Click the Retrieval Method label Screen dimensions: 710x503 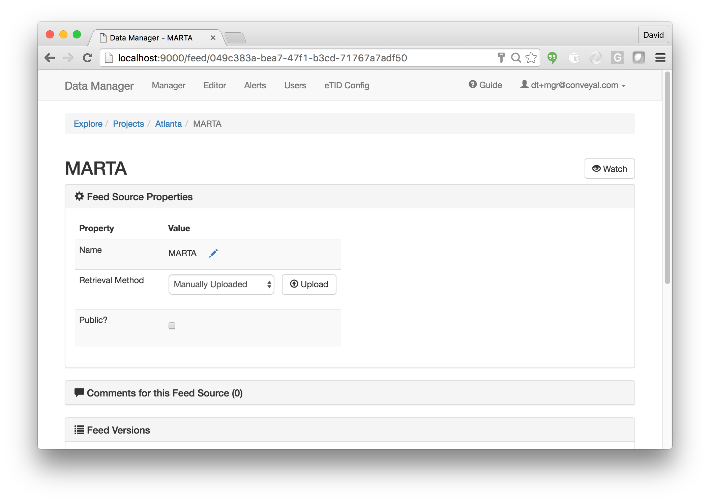[111, 280]
